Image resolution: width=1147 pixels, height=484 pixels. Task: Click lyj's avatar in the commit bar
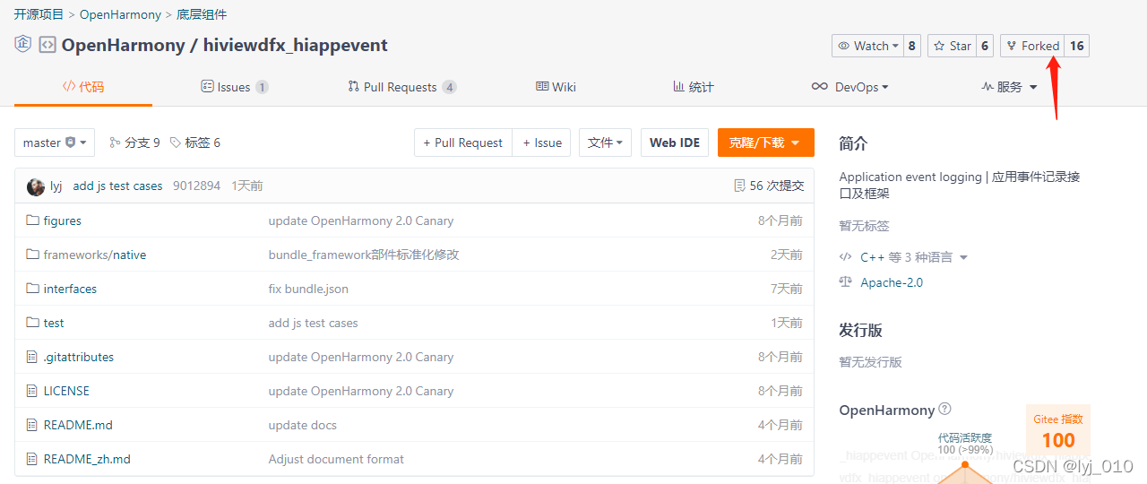[36, 186]
